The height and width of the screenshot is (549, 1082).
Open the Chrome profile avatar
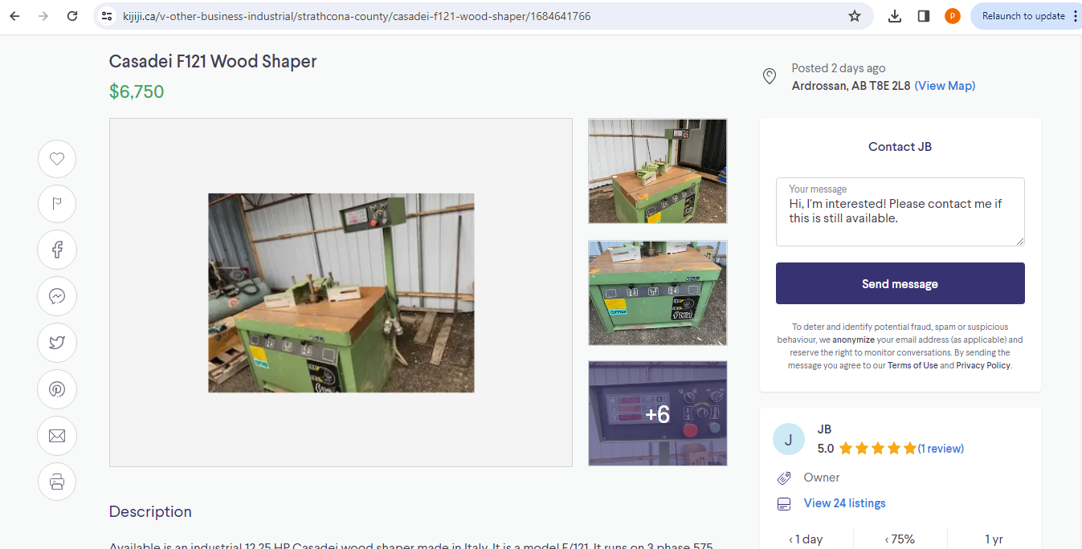click(x=953, y=16)
